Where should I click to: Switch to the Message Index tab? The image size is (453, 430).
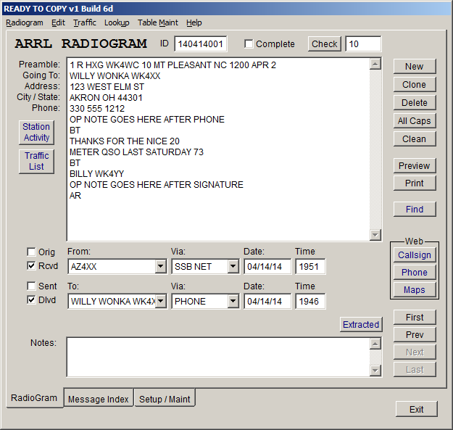click(x=99, y=399)
